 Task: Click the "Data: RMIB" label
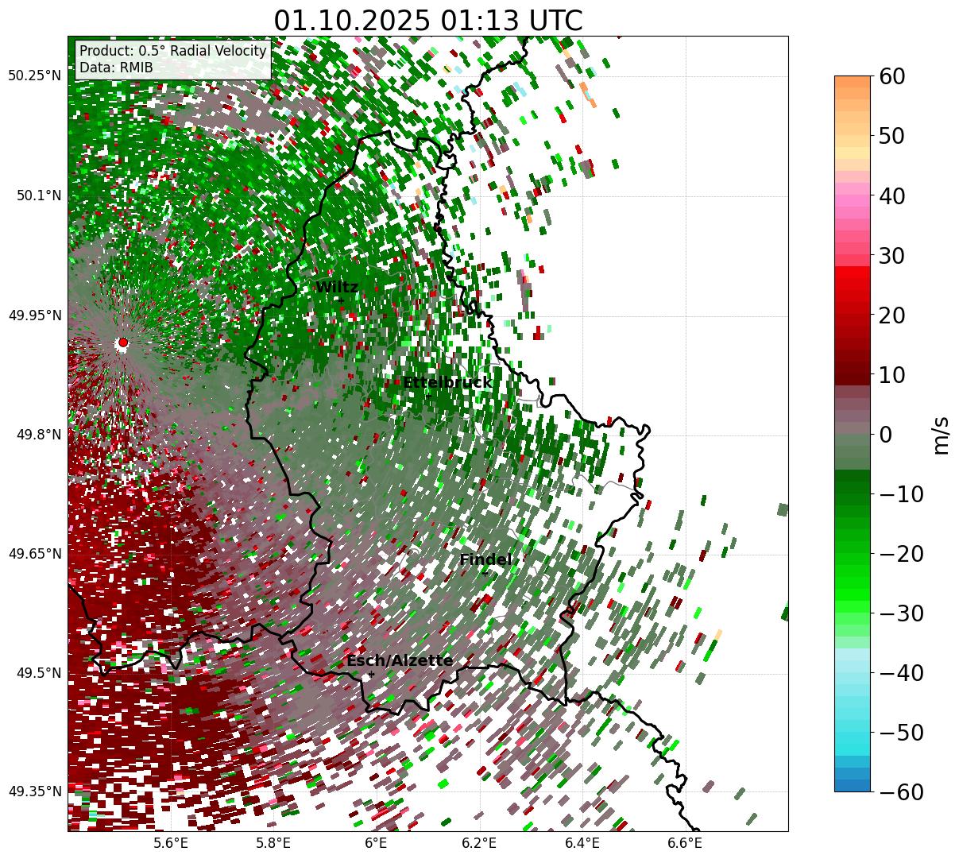coord(116,68)
